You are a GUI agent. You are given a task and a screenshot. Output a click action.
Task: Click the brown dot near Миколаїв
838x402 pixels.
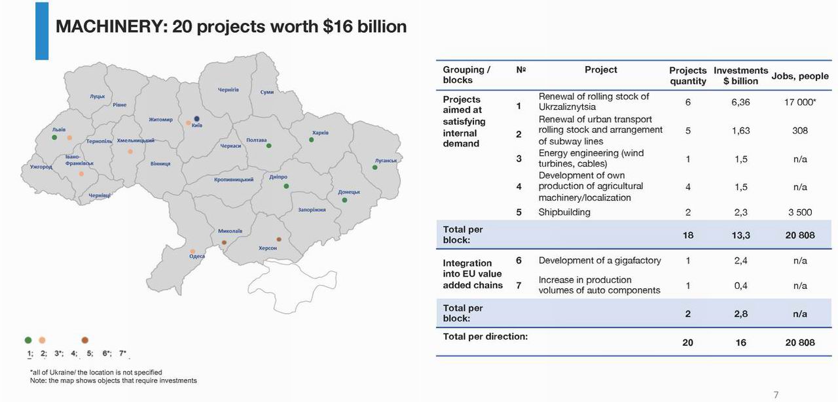[224, 243]
